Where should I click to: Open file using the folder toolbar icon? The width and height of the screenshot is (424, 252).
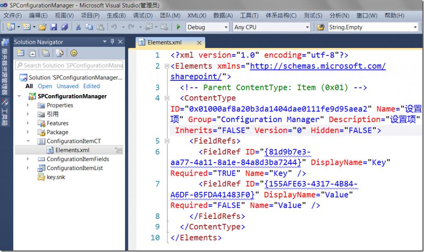click(x=43, y=27)
